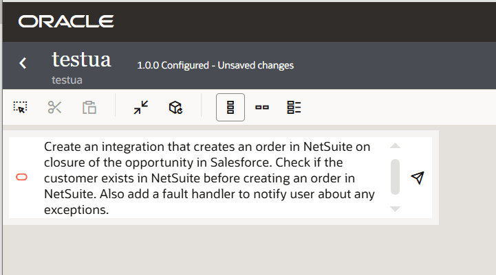Click the up arrow of prompt scrollbar
The image size is (496, 275).
pos(395,145)
